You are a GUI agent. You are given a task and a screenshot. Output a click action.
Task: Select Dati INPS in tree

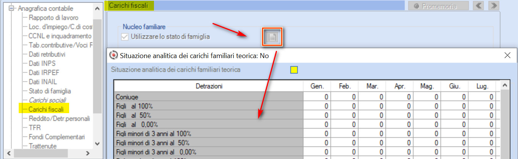tap(42, 63)
